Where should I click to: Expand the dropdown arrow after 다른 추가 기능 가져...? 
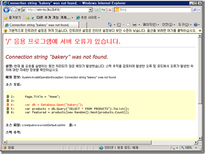tap(72, 18)
